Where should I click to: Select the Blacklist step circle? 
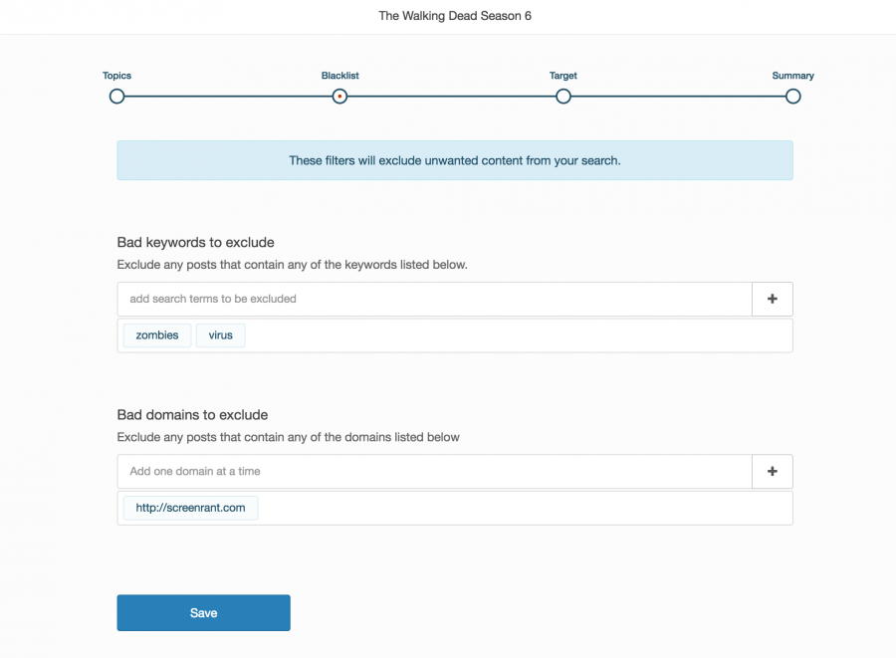click(339, 97)
